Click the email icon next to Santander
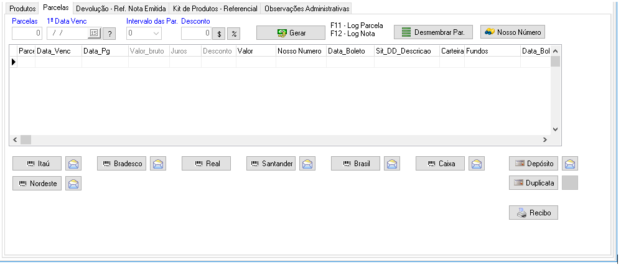The image size is (621, 267). [x=308, y=164]
